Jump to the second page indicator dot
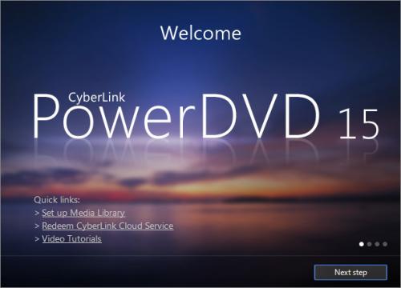 click(369, 244)
